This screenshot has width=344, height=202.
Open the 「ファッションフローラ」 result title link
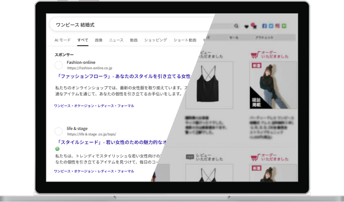(123, 77)
